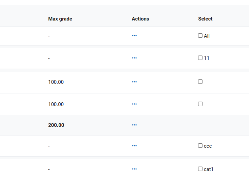Click the bold 200.00 total value
This screenshot has width=249, height=177.
click(56, 125)
